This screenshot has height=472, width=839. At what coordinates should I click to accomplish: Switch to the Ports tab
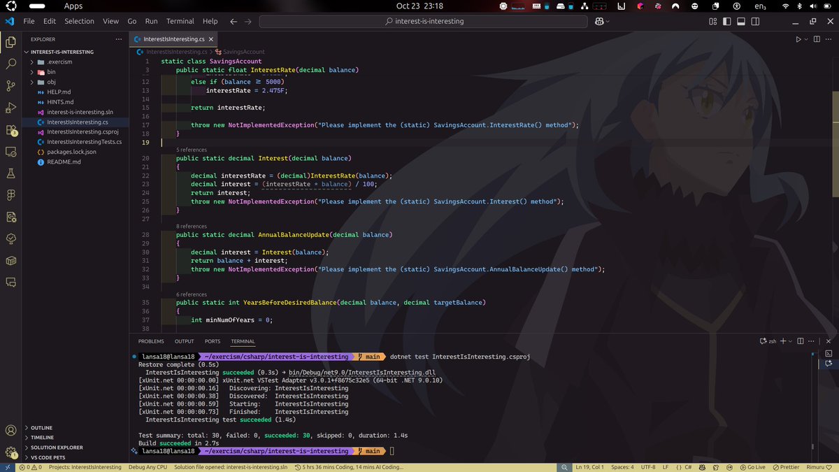213,341
